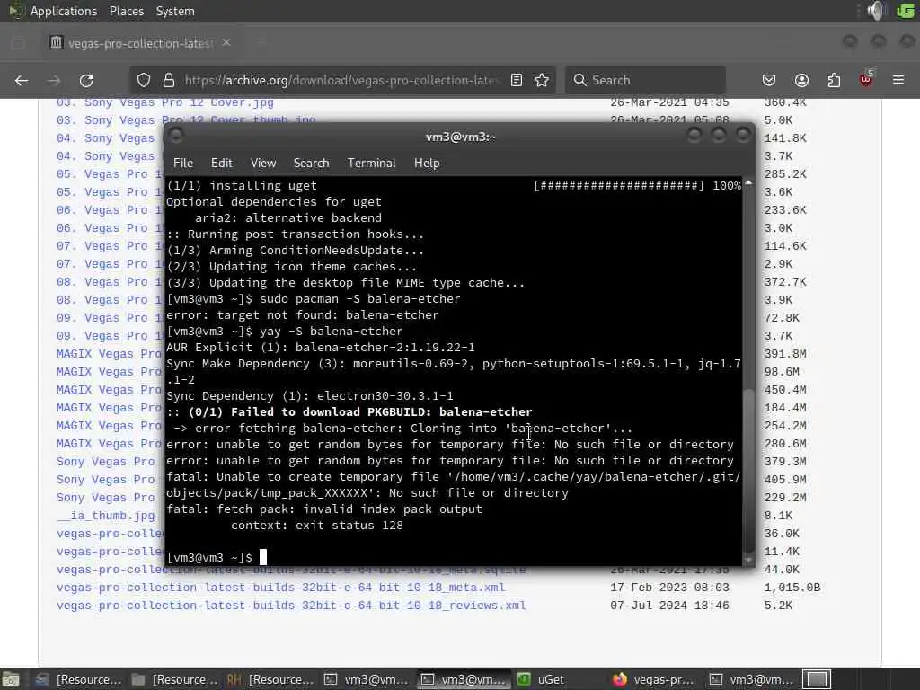920x690 pixels.
Task: Open the Applications menu in top panel
Action: pos(64,11)
